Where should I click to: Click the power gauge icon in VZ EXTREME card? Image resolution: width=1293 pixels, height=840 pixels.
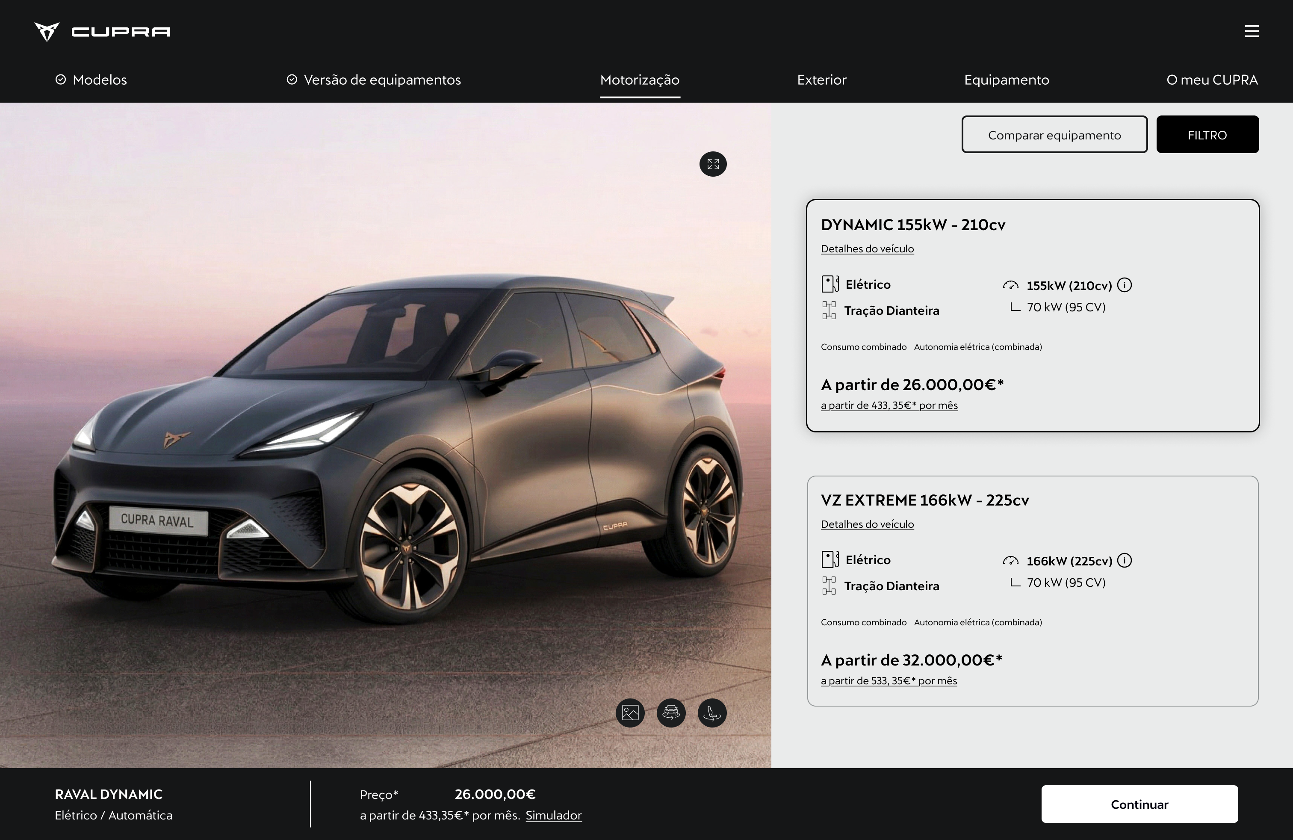[1010, 561]
